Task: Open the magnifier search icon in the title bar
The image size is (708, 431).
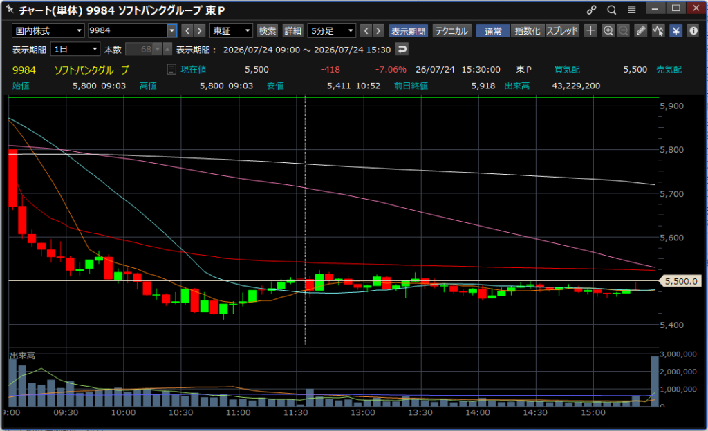Action: pyautogui.click(x=611, y=10)
